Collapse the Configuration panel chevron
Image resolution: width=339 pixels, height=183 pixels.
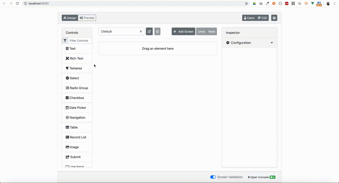272,43
